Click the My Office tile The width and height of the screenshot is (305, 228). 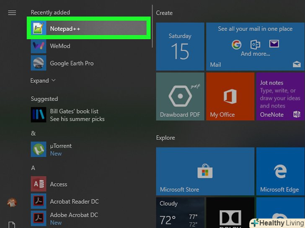(x=230, y=96)
